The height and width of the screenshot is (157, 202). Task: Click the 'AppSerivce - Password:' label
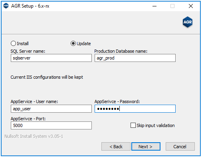117,101
